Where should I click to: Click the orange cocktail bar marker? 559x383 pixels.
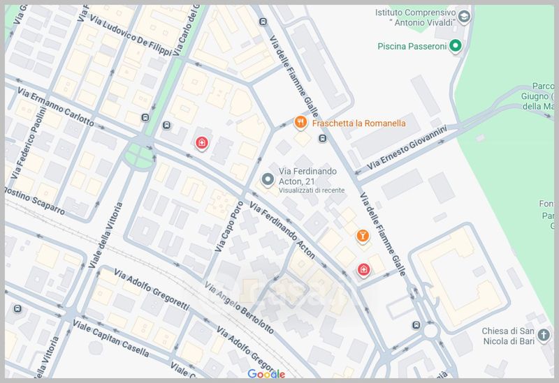362,236
